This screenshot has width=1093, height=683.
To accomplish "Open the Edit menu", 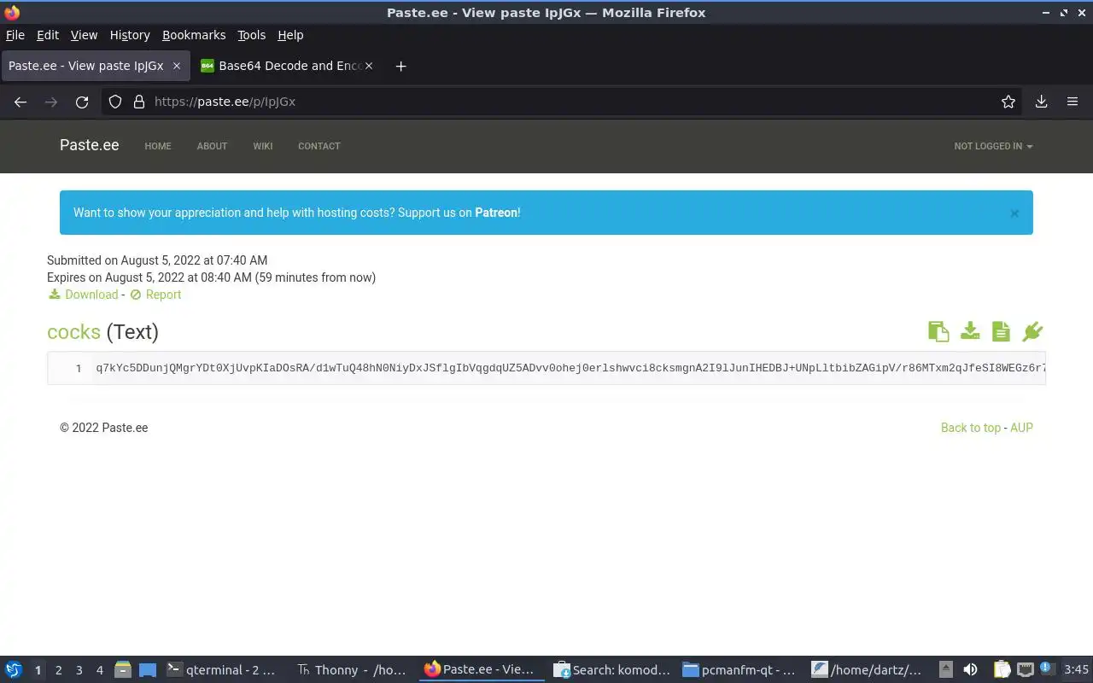I will (x=48, y=35).
